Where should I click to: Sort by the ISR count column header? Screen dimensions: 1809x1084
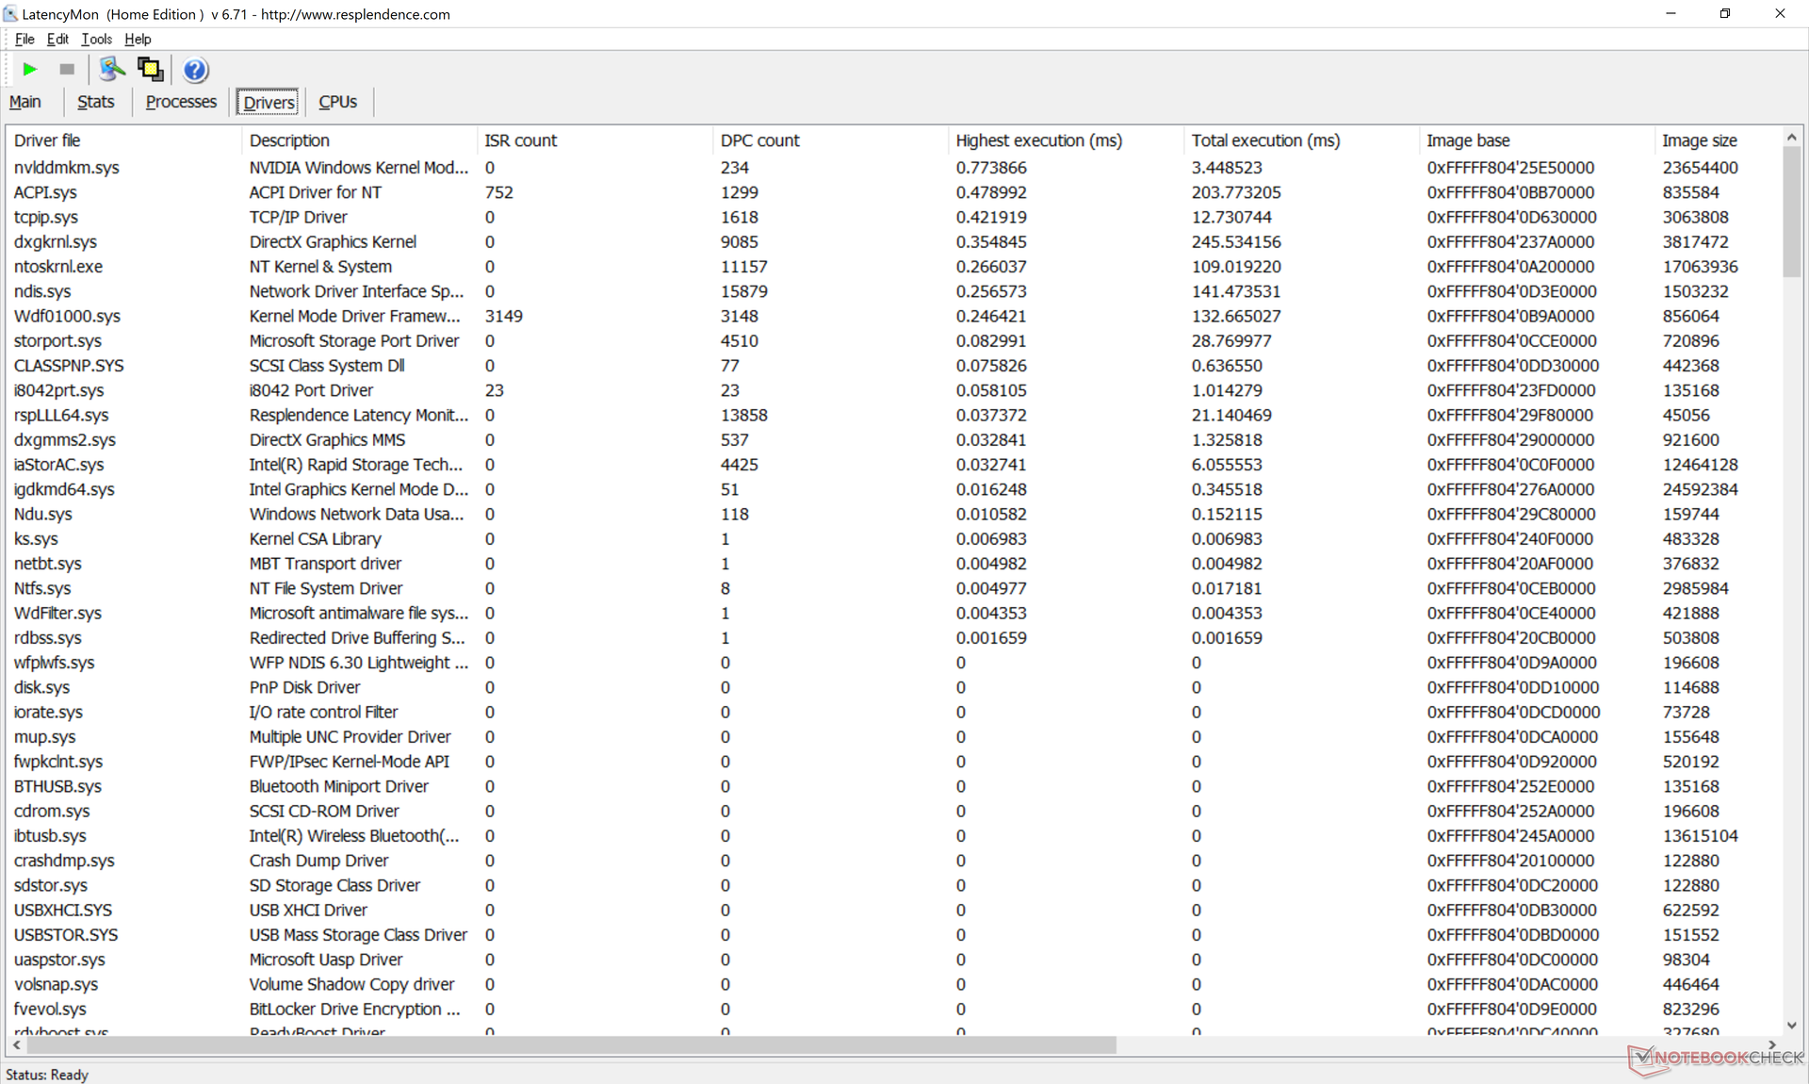(x=520, y=140)
